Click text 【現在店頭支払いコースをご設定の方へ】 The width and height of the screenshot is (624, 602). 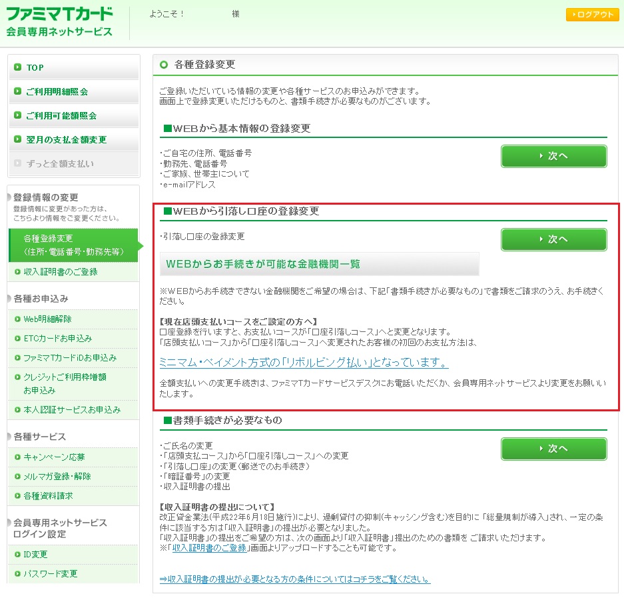pyautogui.click(x=238, y=321)
